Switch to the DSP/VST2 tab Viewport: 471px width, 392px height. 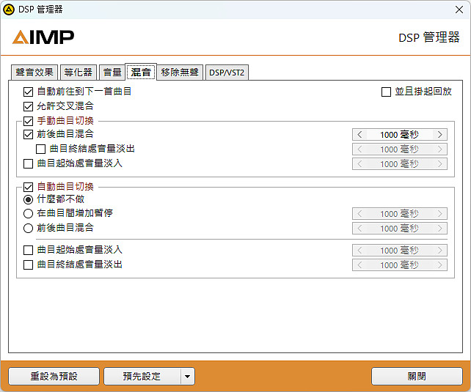pos(227,73)
